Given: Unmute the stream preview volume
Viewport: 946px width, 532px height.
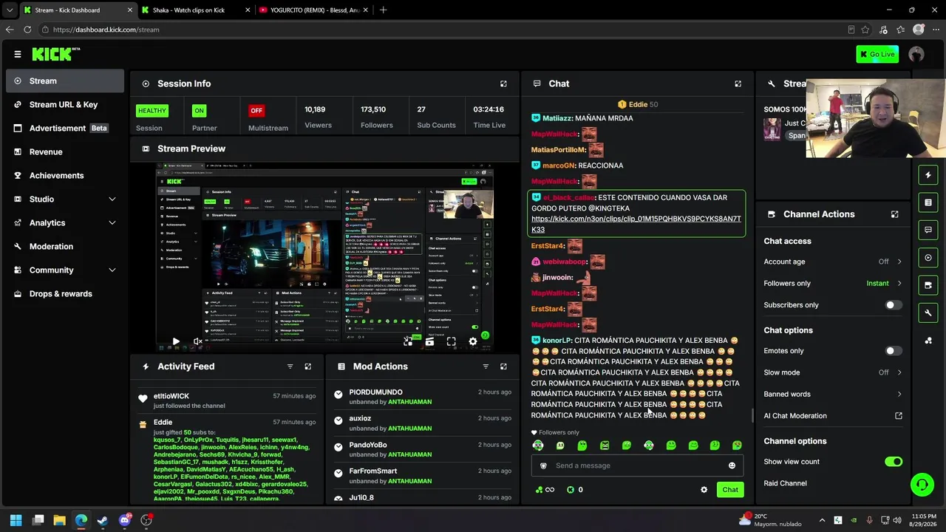Looking at the screenshot, I should (198, 341).
